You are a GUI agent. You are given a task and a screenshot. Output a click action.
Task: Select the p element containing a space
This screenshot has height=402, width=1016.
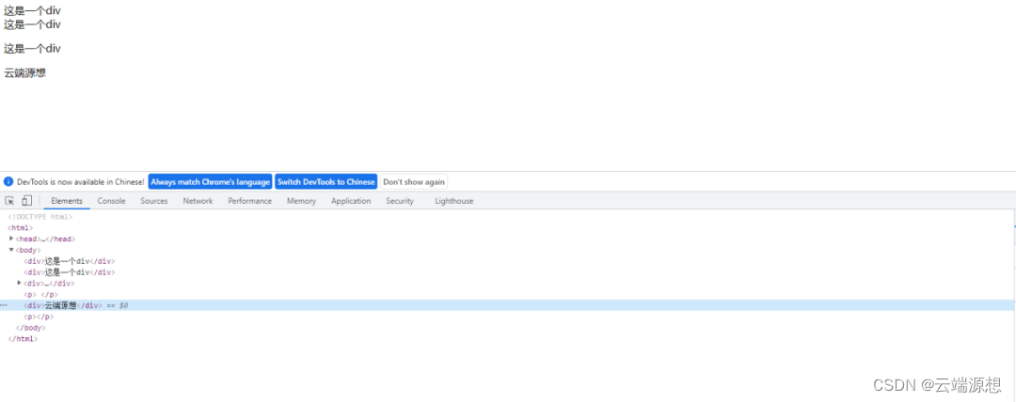point(40,294)
